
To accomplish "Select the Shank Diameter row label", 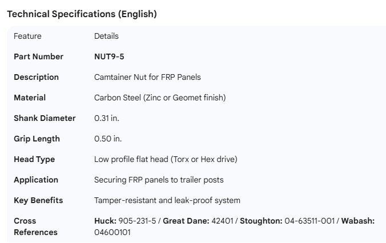I will [45, 118].
